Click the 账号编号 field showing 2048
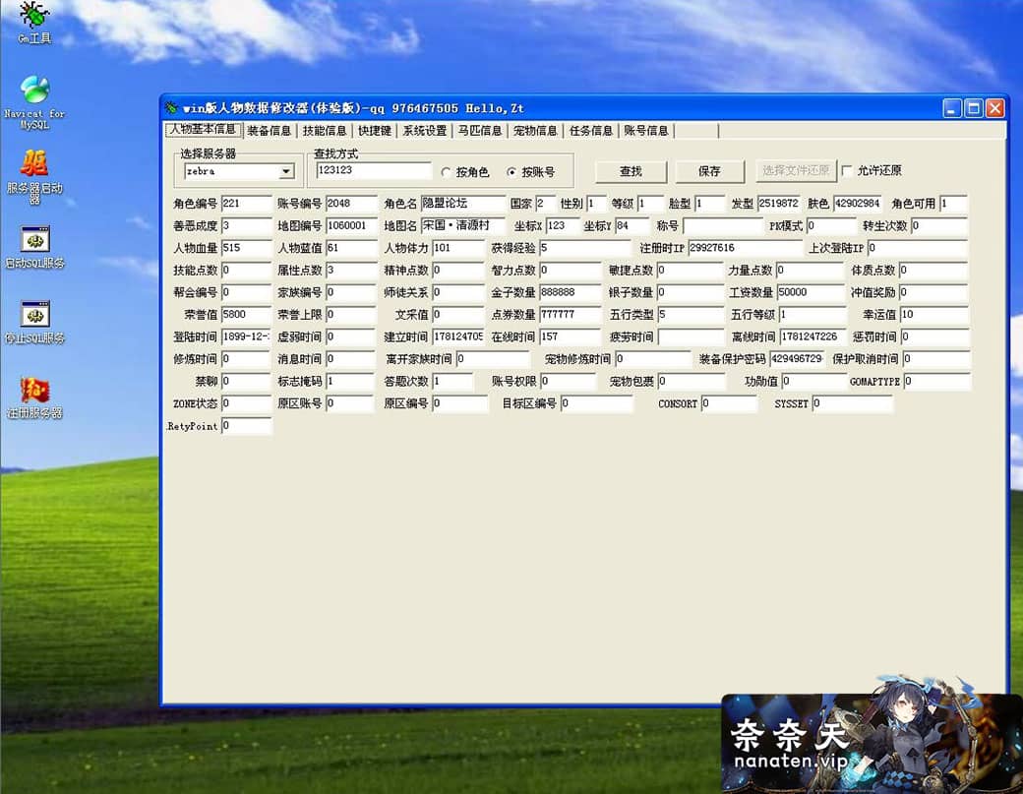Image resolution: width=1023 pixels, height=794 pixels. point(351,204)
